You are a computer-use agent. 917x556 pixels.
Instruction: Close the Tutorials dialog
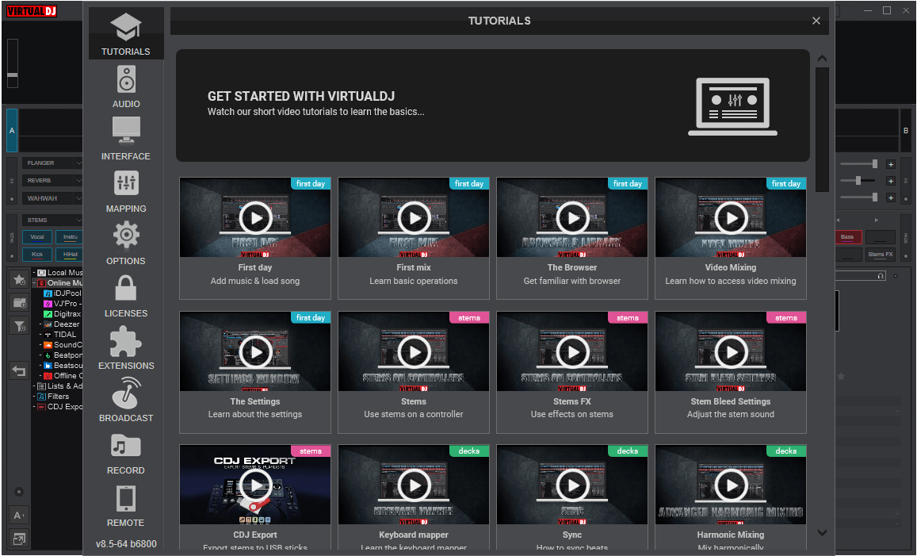click(x=816, y=21)
